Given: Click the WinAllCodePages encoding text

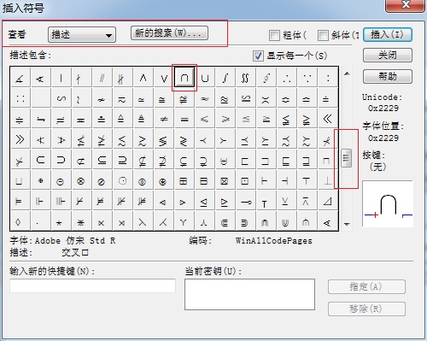Looking at the screenshot, I should point(274,241).
